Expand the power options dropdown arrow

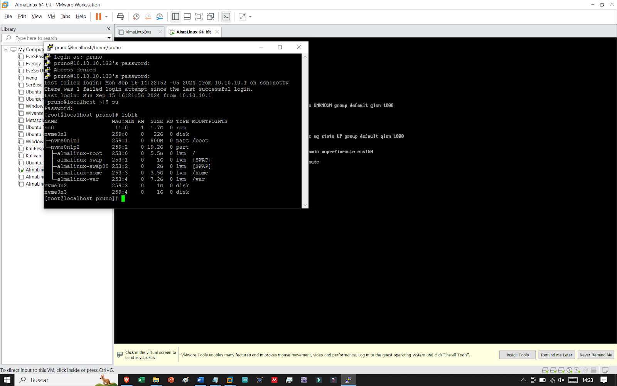pos(106,17)
